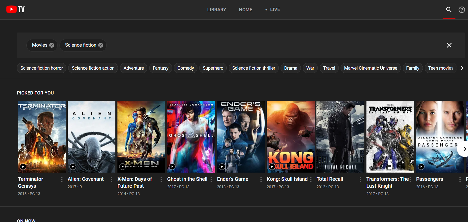Screen dimensions: 468x222
Task: Play Passengers using the poster play icon
Action: 421,167
